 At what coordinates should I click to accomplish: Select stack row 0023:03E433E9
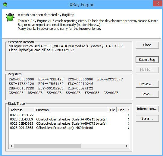click(x=69, y=119)
